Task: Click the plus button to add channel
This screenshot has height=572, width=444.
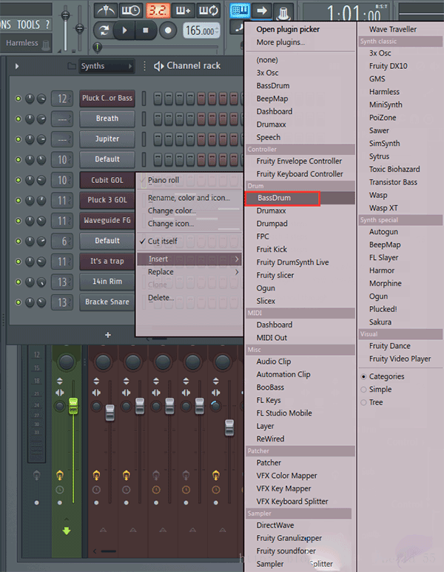Action: [108, 335]
